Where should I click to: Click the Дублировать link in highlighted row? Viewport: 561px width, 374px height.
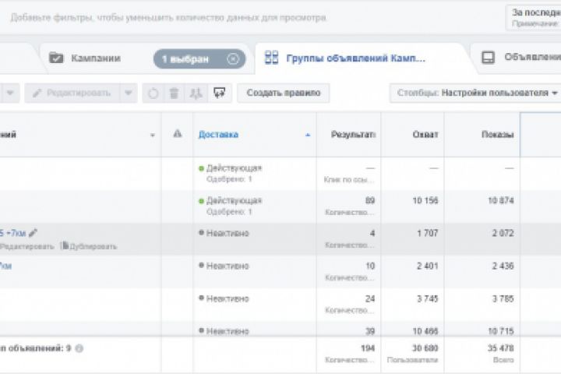pyautogui.click(x=92, y=246)
